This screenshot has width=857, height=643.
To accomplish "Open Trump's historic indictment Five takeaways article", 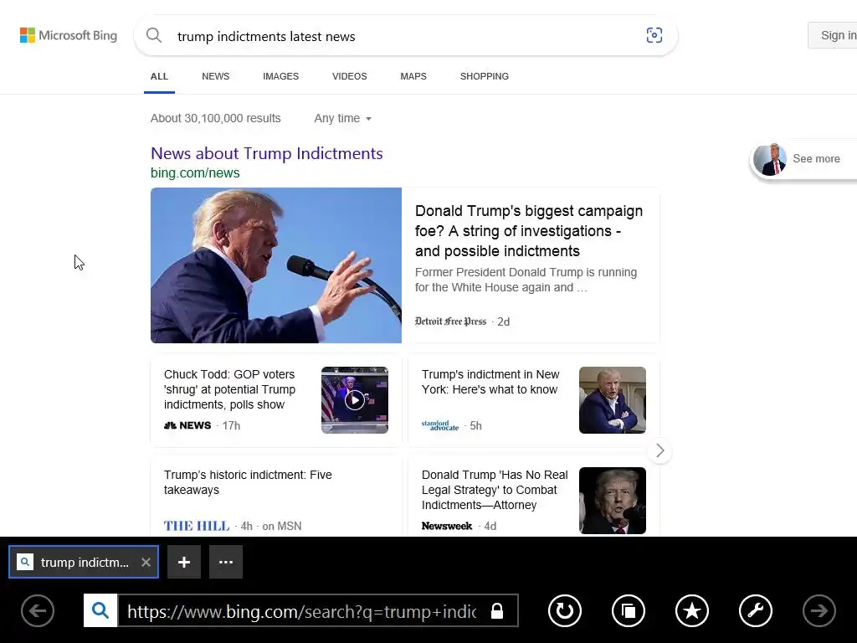I will pos(248,482).
